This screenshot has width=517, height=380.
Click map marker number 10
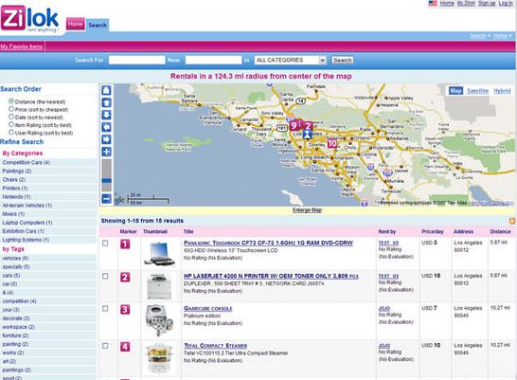coord(332,143)
